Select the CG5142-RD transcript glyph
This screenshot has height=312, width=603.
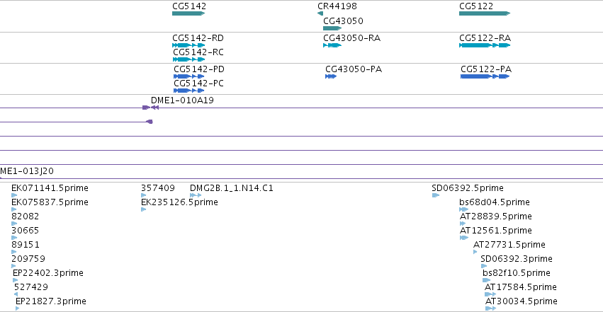point(188,45)
